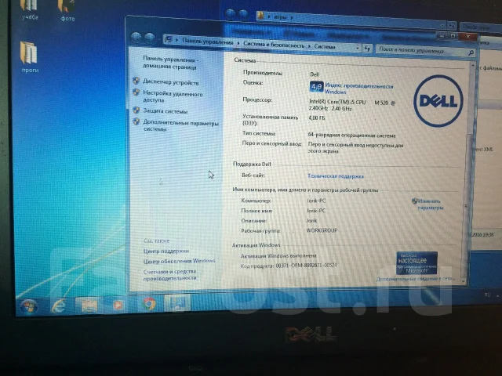
Task: Open Дополнительные параметры системы
Action: click(x=181, y=126)
